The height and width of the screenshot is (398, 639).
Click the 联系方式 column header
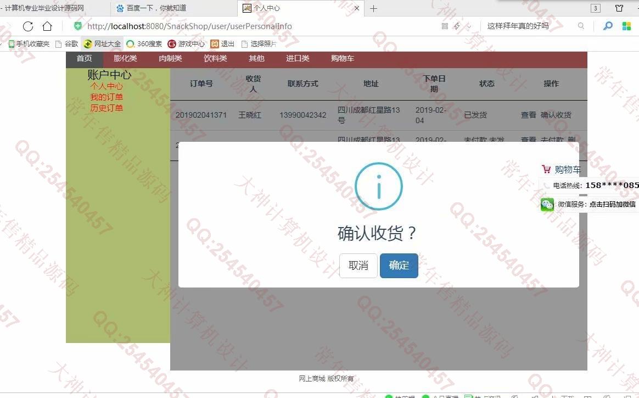[x=303, y=84]
